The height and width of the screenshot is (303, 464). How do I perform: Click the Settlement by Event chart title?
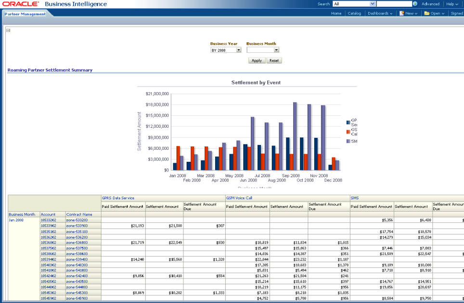click(256, 83)
